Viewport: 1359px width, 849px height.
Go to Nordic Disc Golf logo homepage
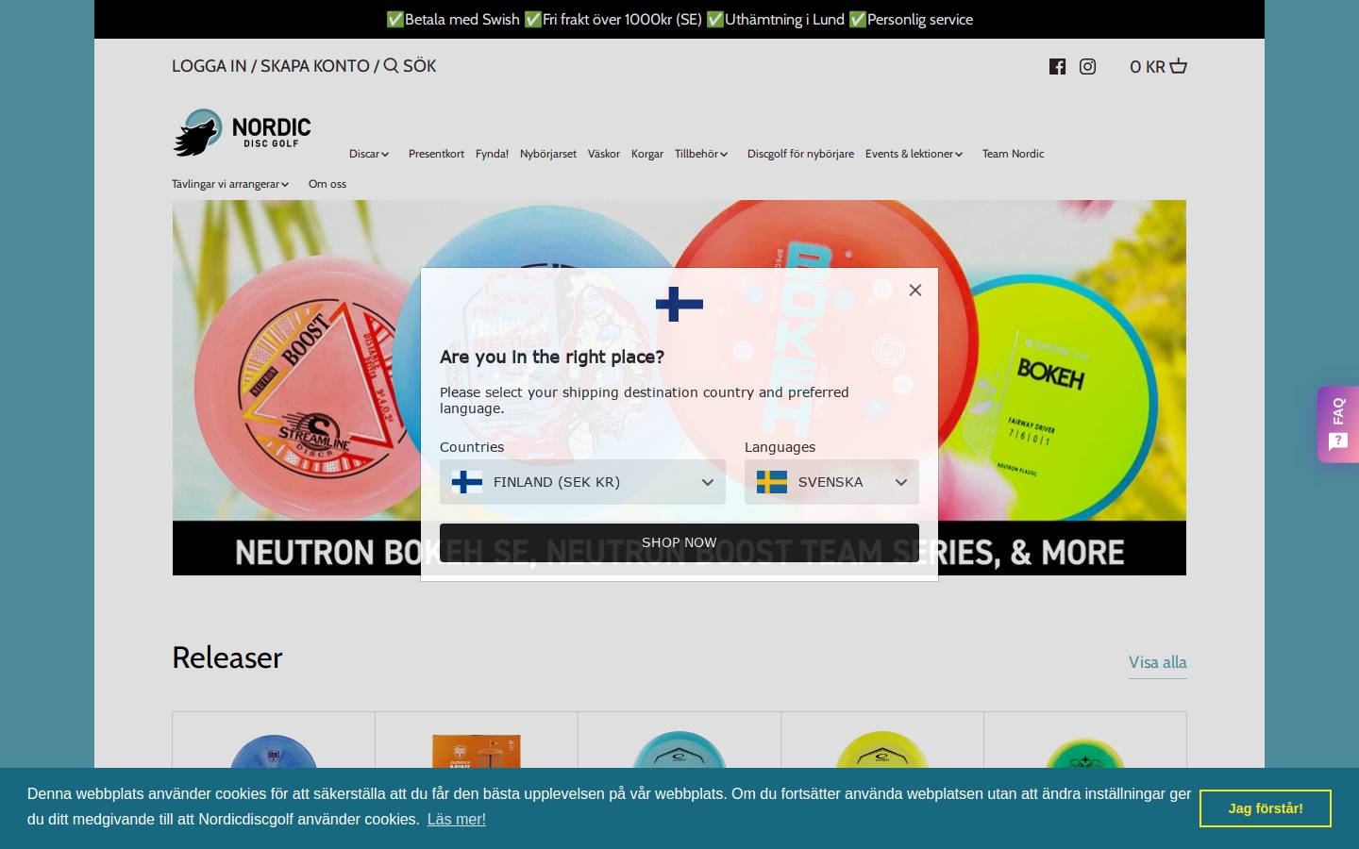(x=242, y=132)
